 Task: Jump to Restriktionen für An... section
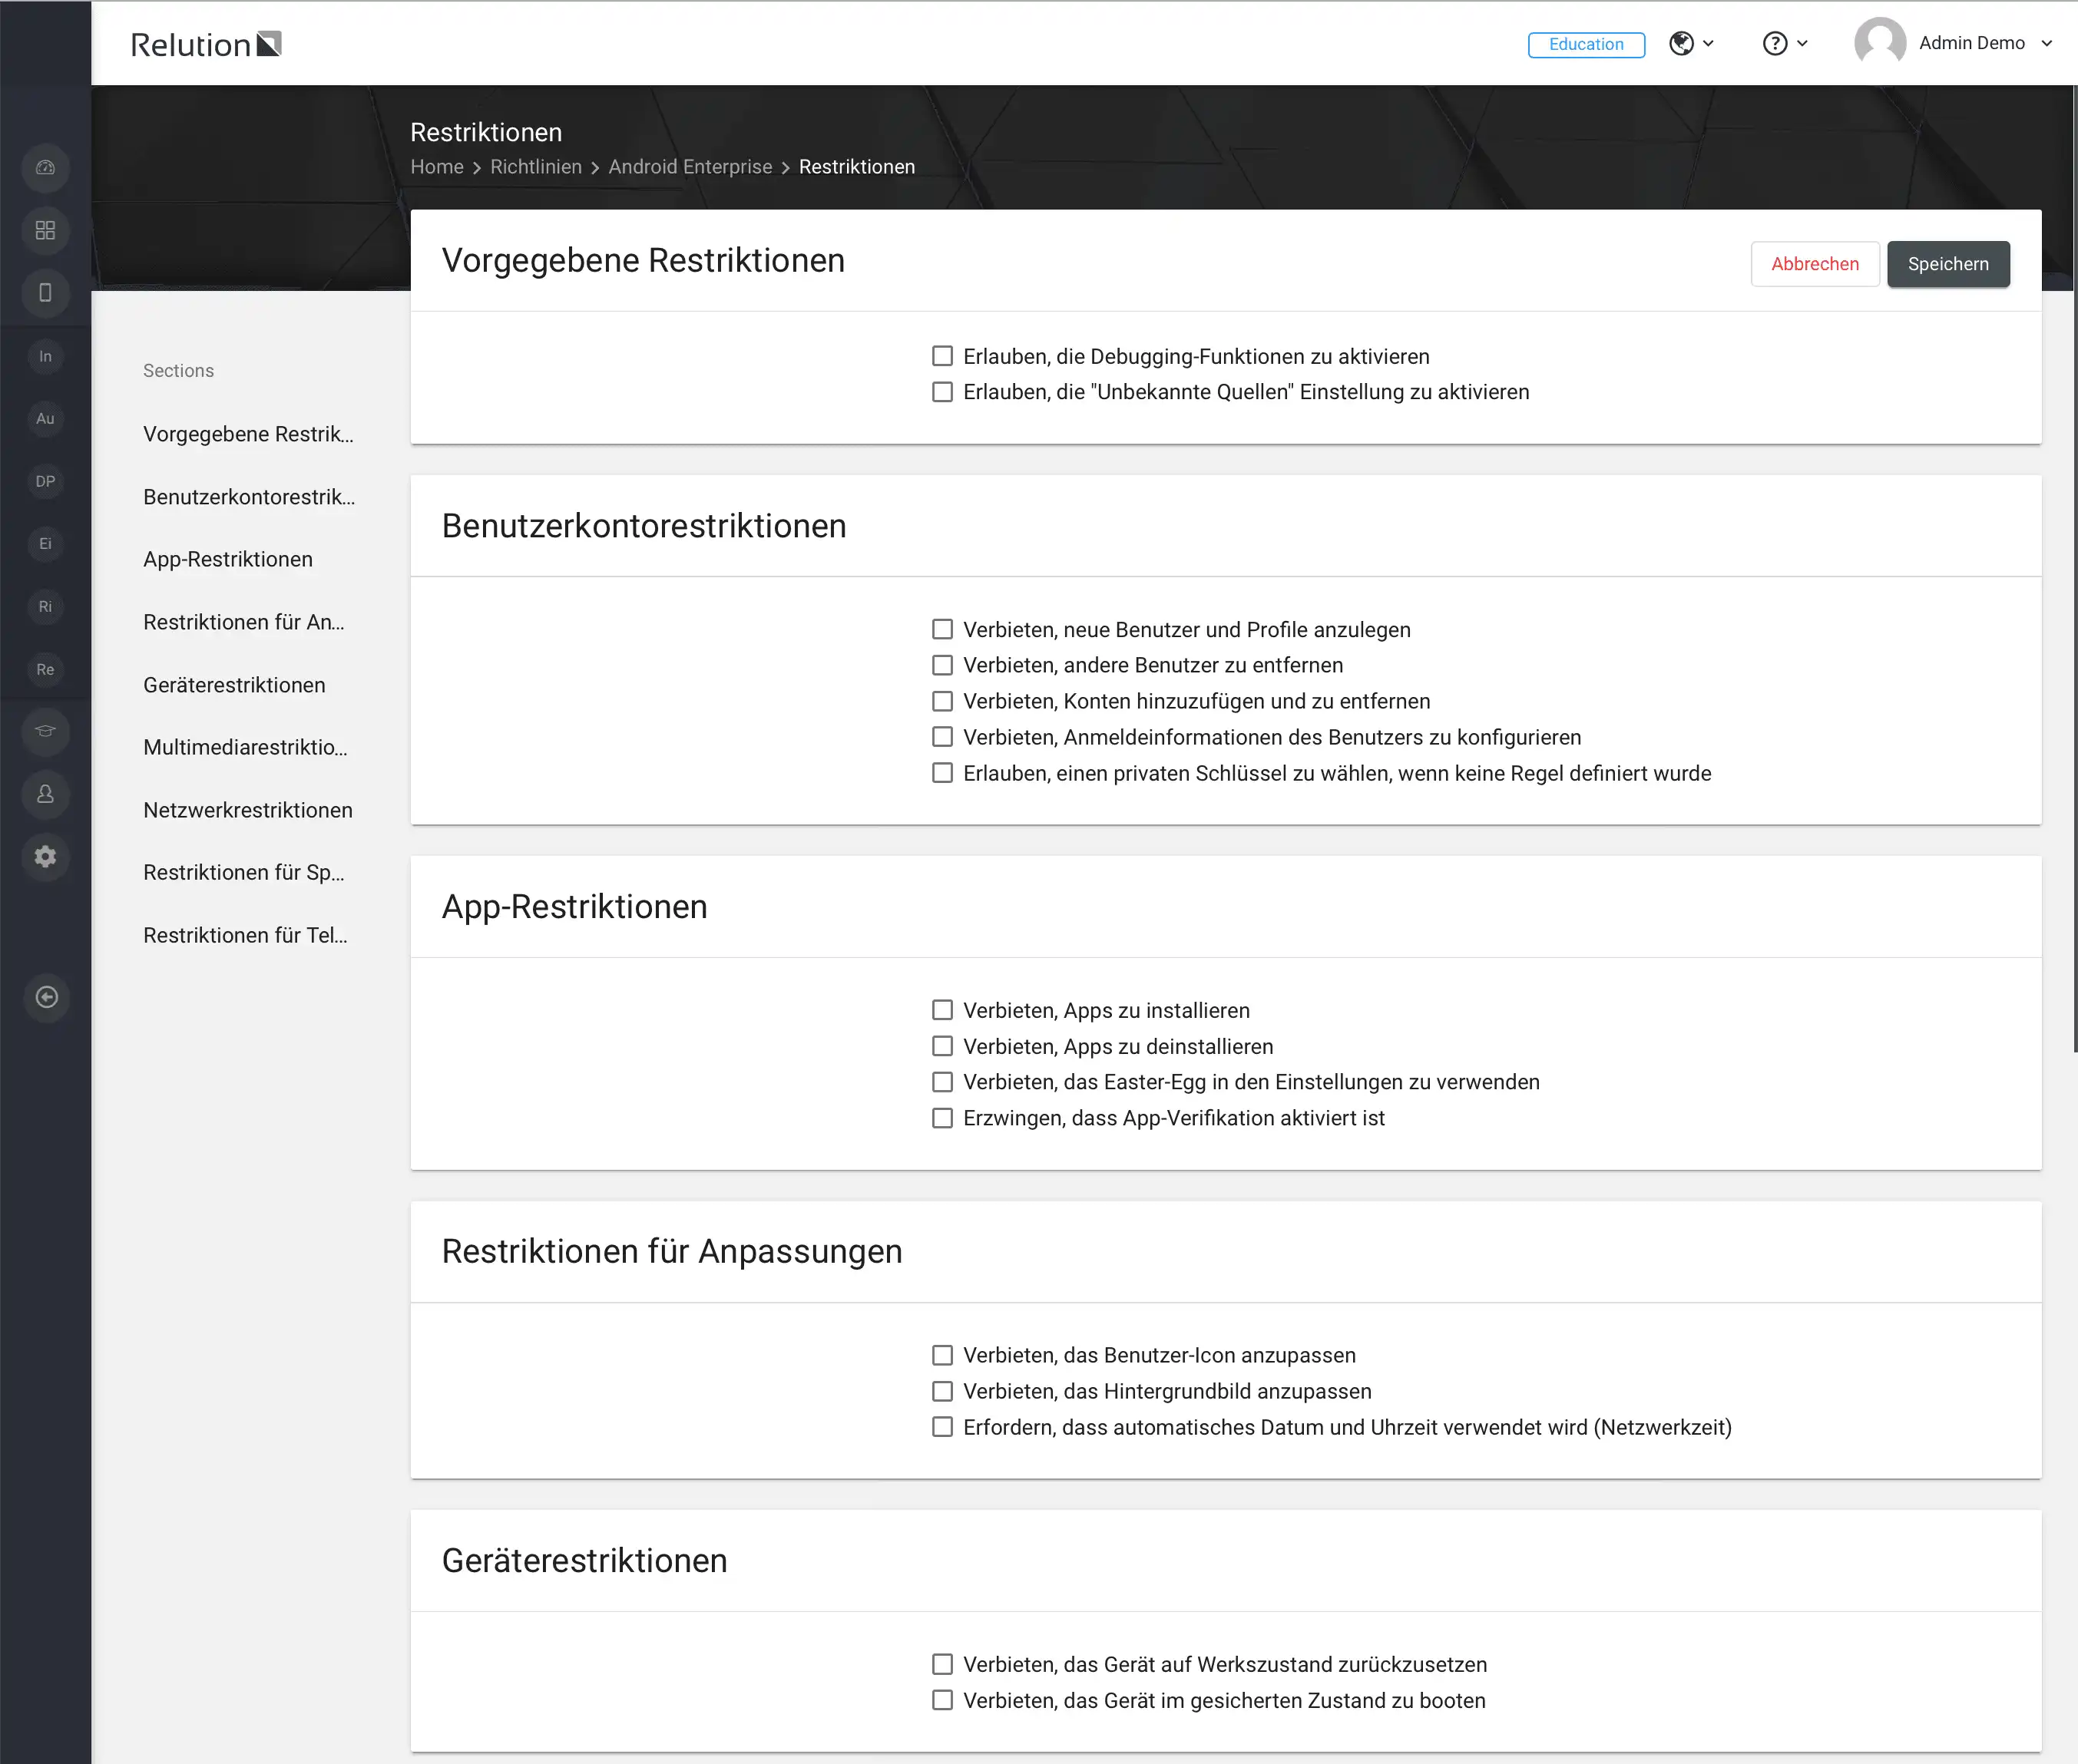[x=244, y=622]
